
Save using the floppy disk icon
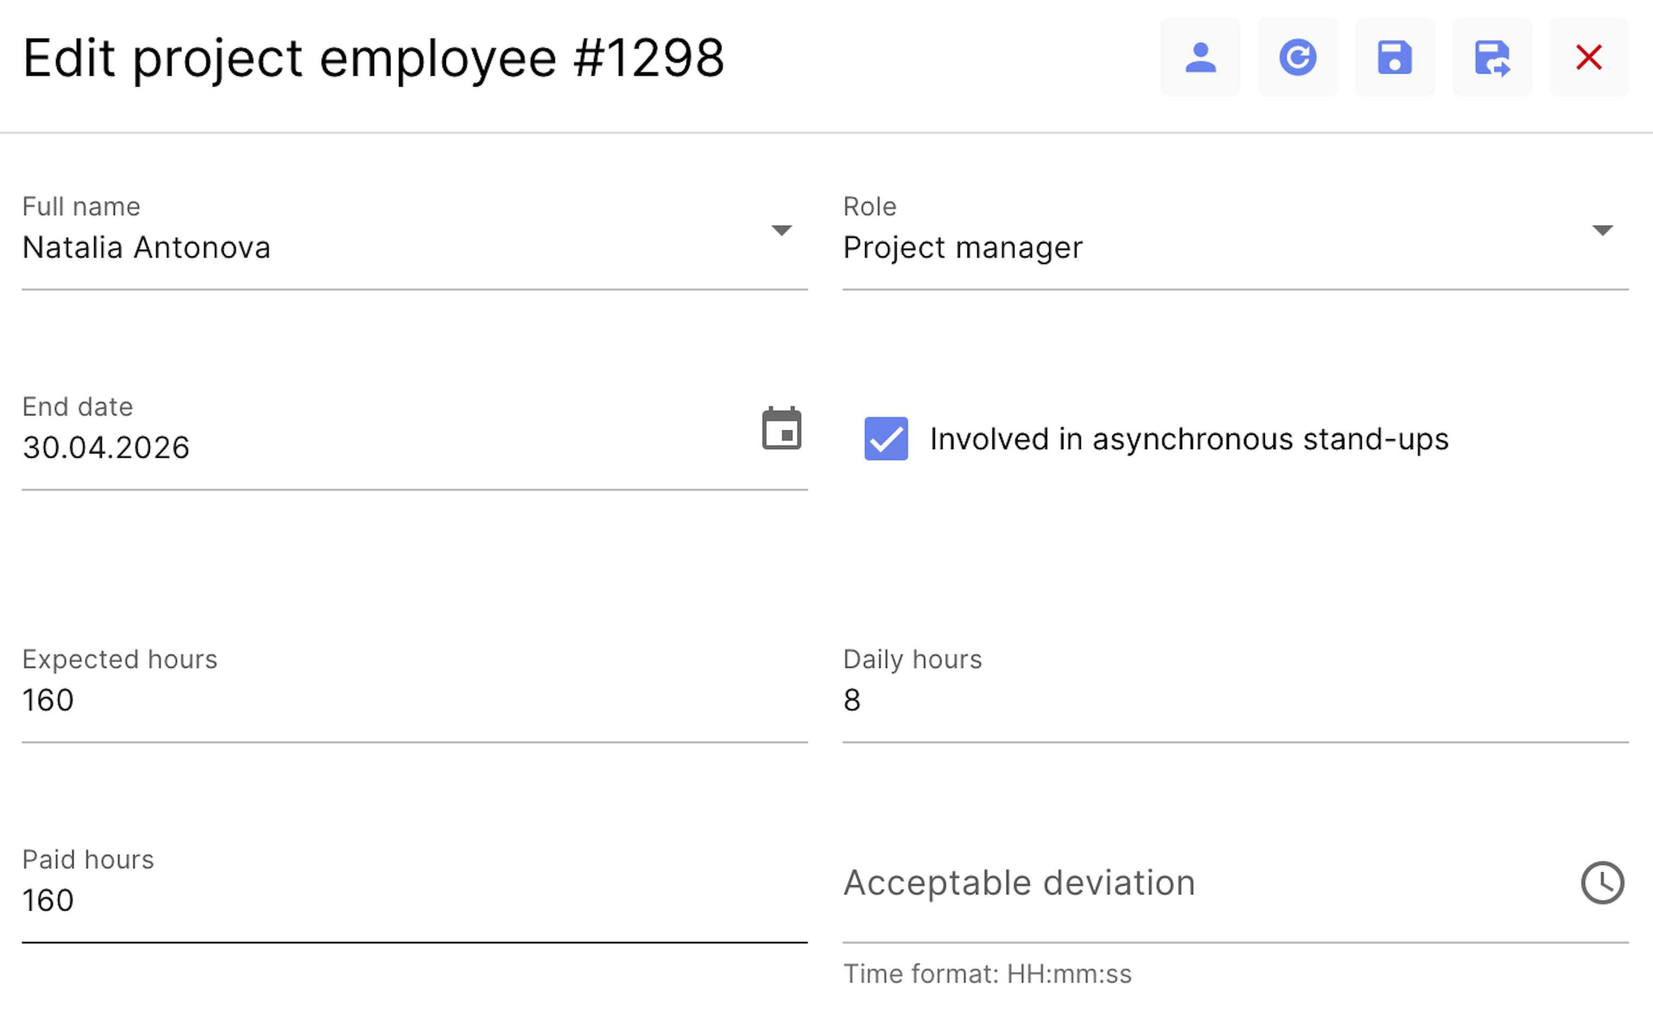coord(1395,57)
